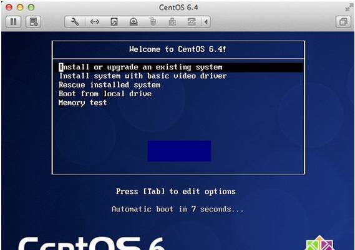Choose Boot from local drive
355x250 pixels.
[105, 94]
